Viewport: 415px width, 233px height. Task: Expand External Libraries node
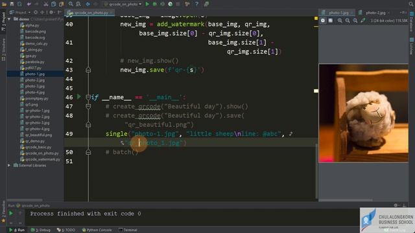(x=9, y=165)
